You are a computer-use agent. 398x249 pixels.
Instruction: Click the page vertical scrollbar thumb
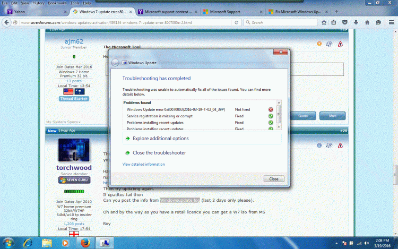[395, 175]
